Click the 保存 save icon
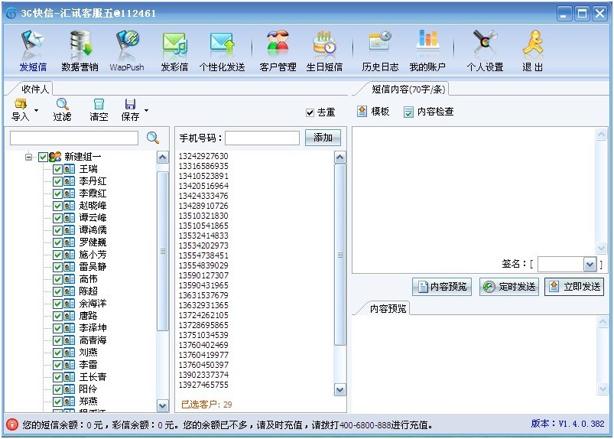This screenshot has height=439, width=614. tap(130, 104)
